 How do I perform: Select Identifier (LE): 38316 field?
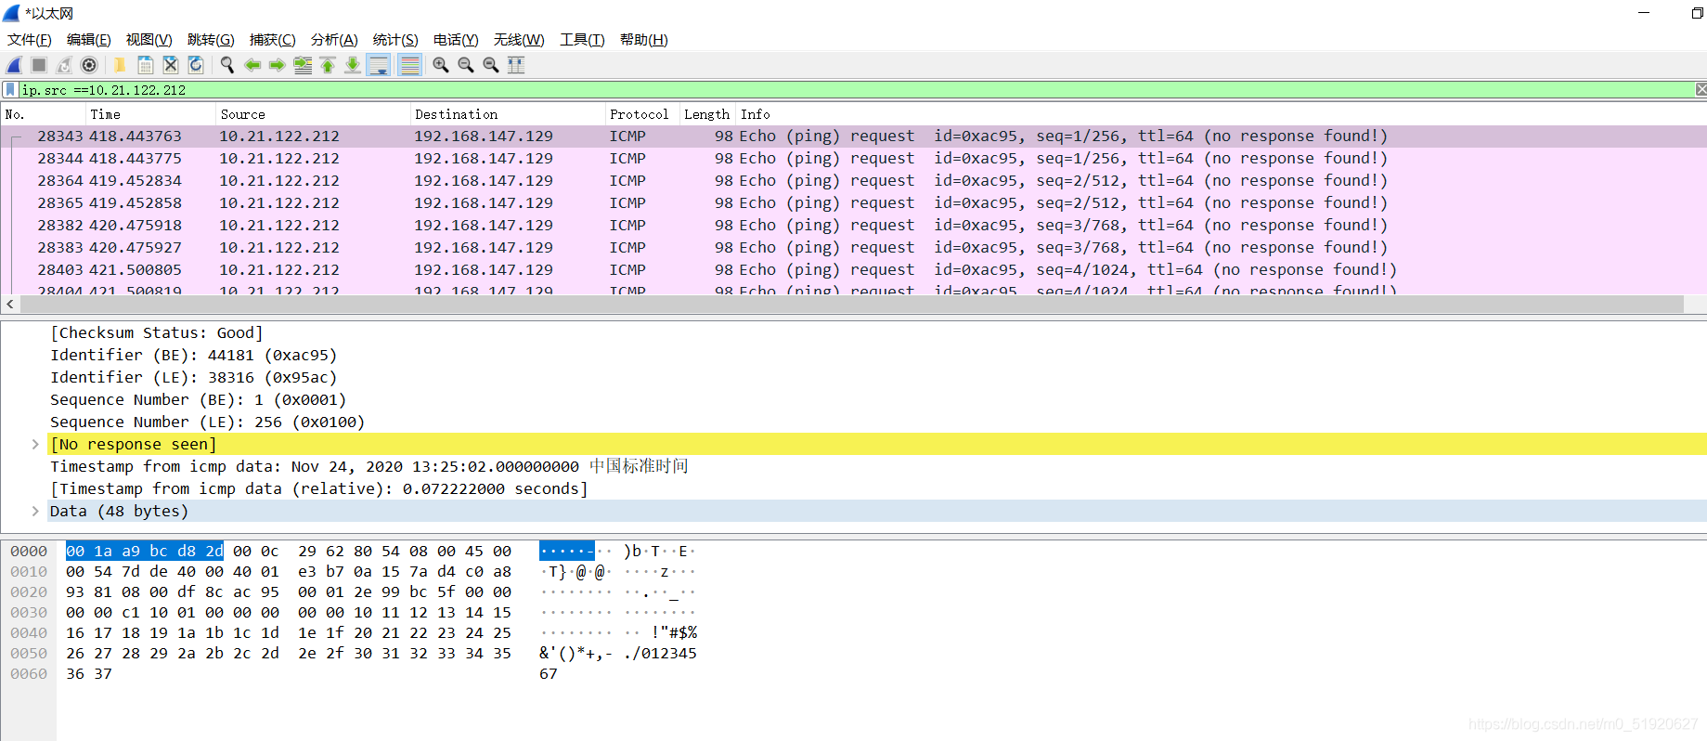[x=194, y=377]
